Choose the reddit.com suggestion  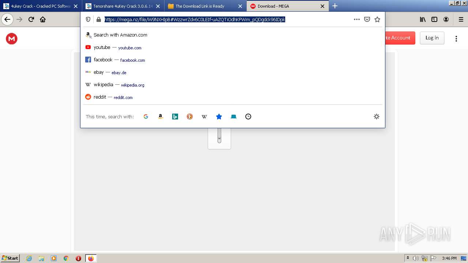point(233,97)
